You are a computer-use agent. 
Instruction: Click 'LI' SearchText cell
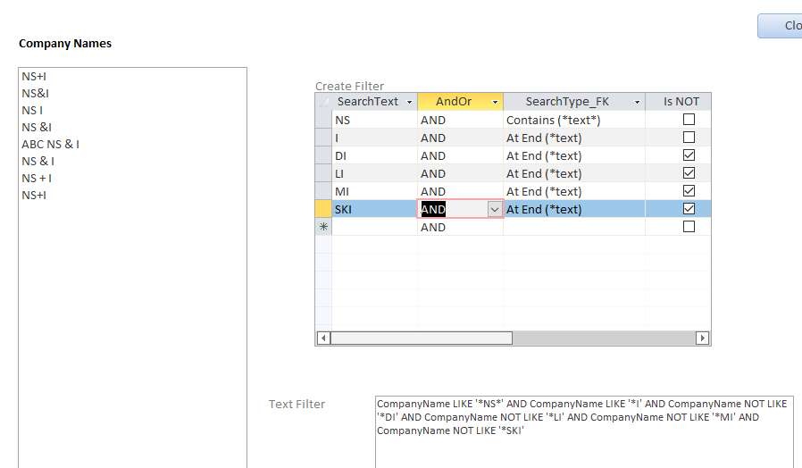coord(374,173)
